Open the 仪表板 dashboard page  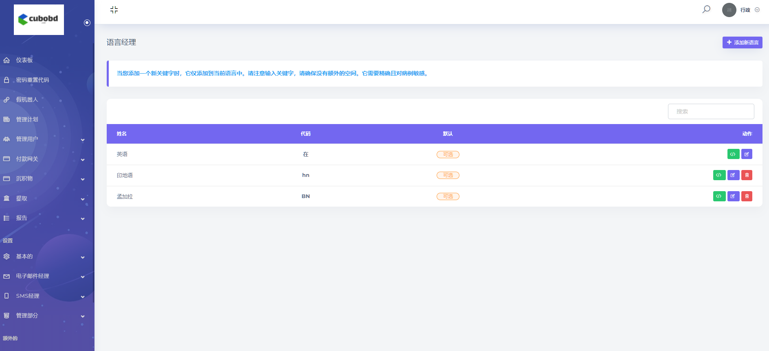pos(24,60)
